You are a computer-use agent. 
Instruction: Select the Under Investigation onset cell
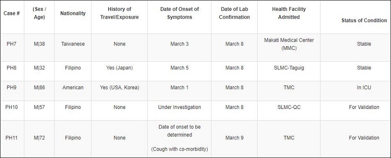pyautogui.click(x=179, y=107)
